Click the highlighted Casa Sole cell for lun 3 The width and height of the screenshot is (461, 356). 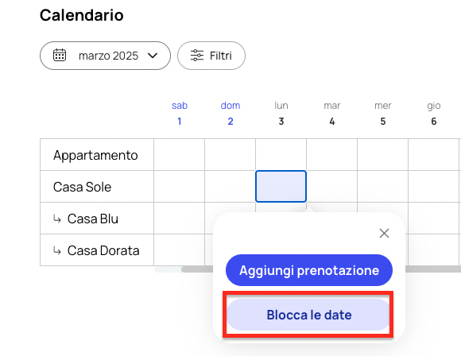[281, 187]
